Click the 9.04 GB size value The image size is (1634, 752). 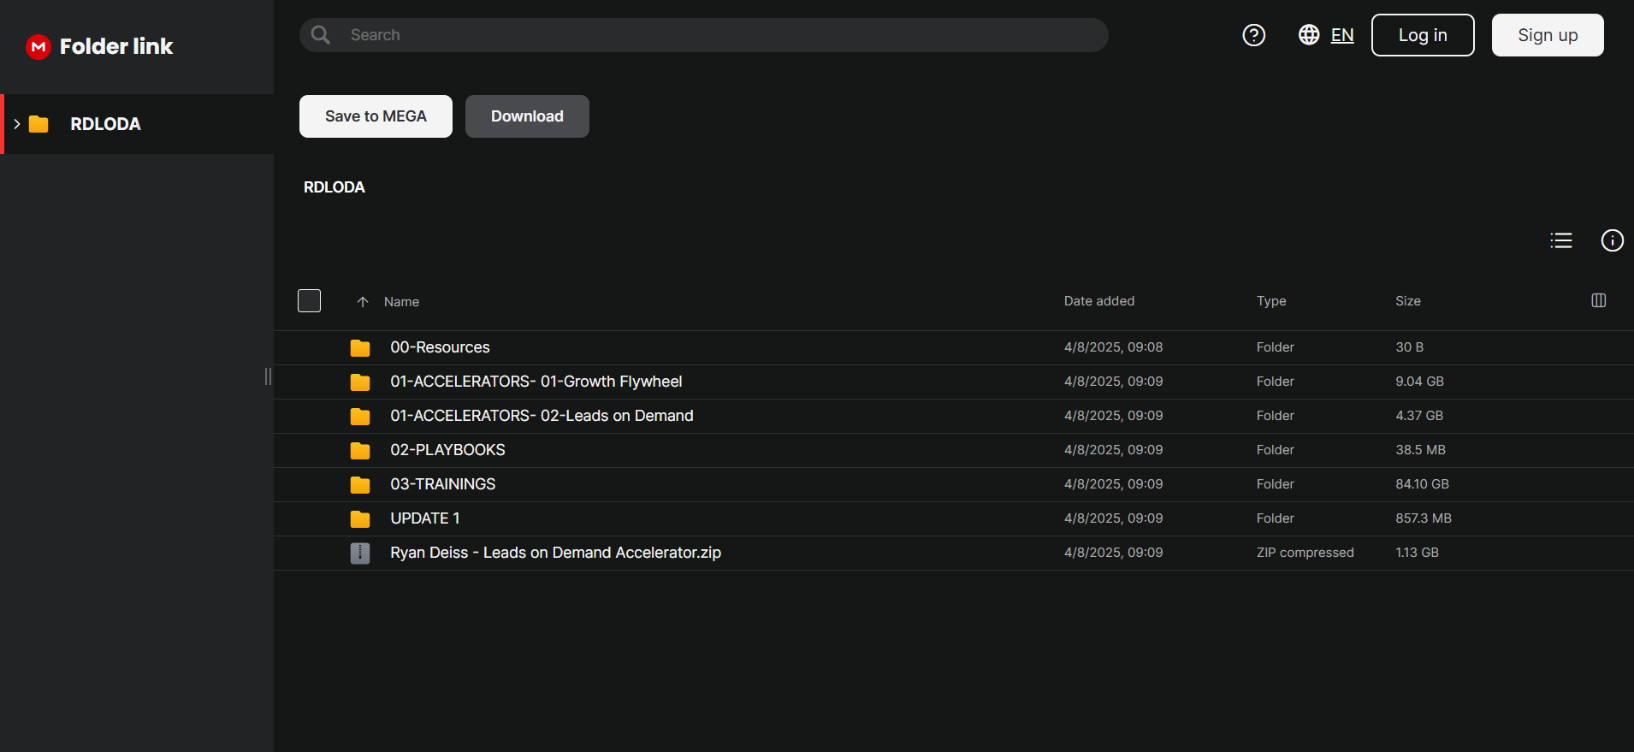tap(1419, 382)
